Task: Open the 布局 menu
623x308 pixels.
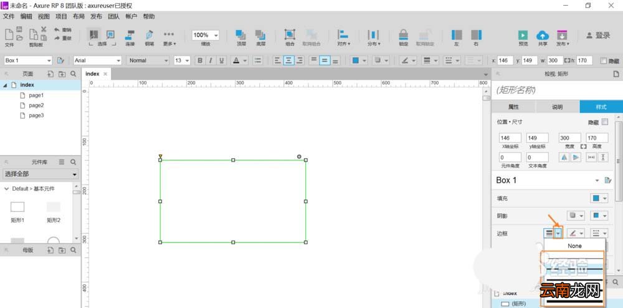Action: [78, 16]
